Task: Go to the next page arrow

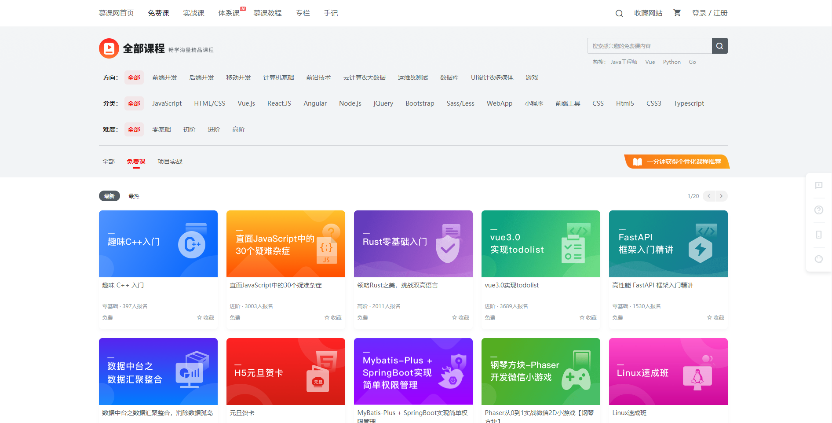Action: 721,196
